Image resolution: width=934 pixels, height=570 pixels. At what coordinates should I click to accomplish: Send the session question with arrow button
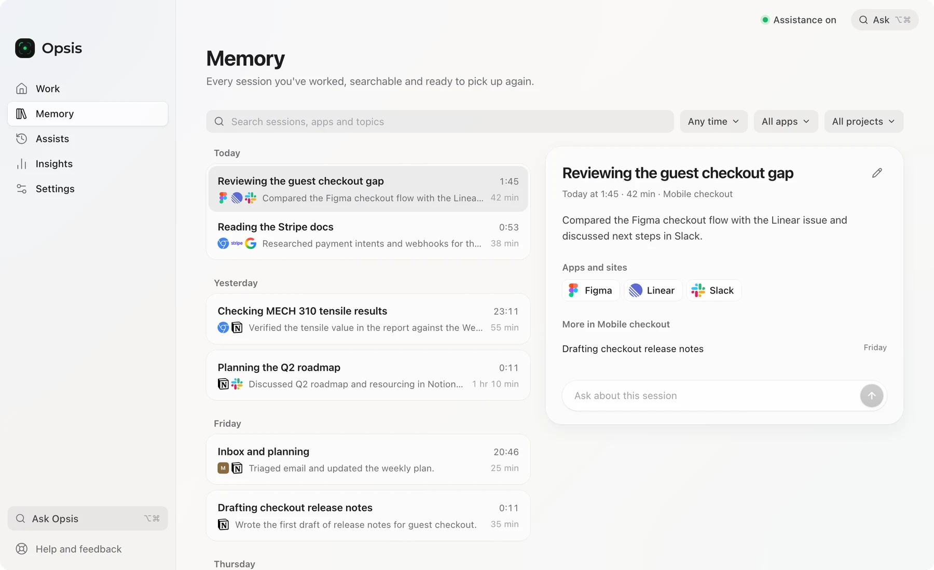click(872, 396)
